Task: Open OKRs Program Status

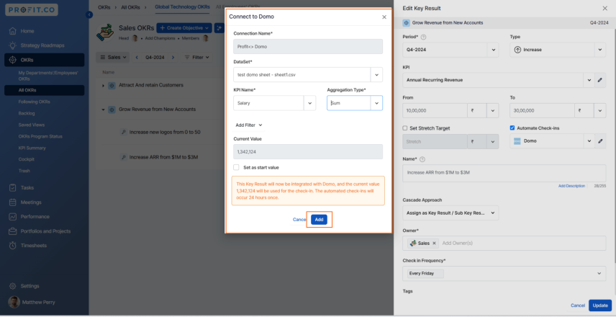Action: (40, 136)
